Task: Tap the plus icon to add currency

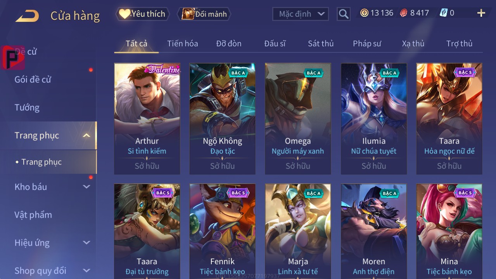Action: coord(481,13)
